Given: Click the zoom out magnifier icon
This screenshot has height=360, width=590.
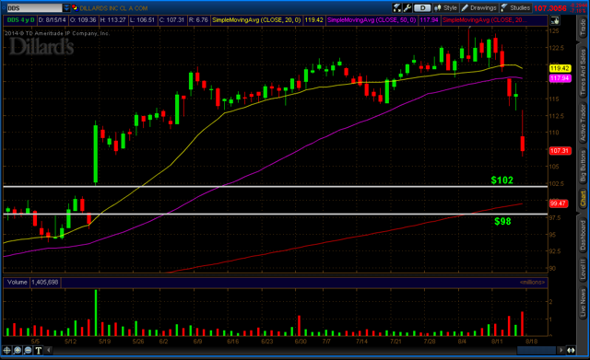Looking at the screenshot, I should coord(28,350).
